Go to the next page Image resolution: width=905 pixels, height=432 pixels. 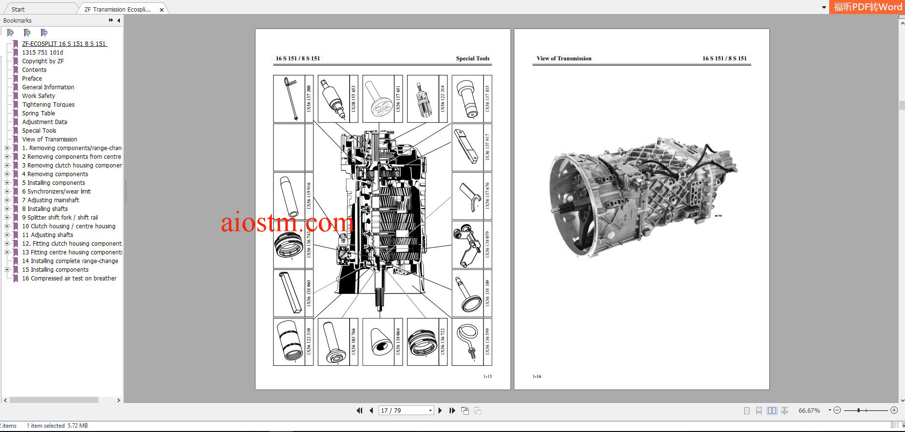(440, 411)
